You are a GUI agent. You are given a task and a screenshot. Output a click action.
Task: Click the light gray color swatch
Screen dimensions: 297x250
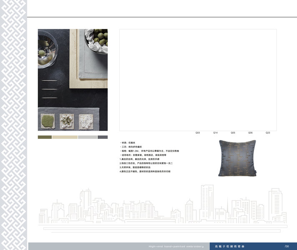[88, 137]
